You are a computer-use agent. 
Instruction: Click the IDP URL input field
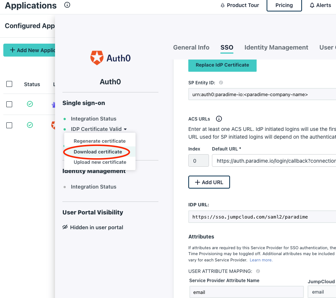pyautogui.click(x=262, y=217)
